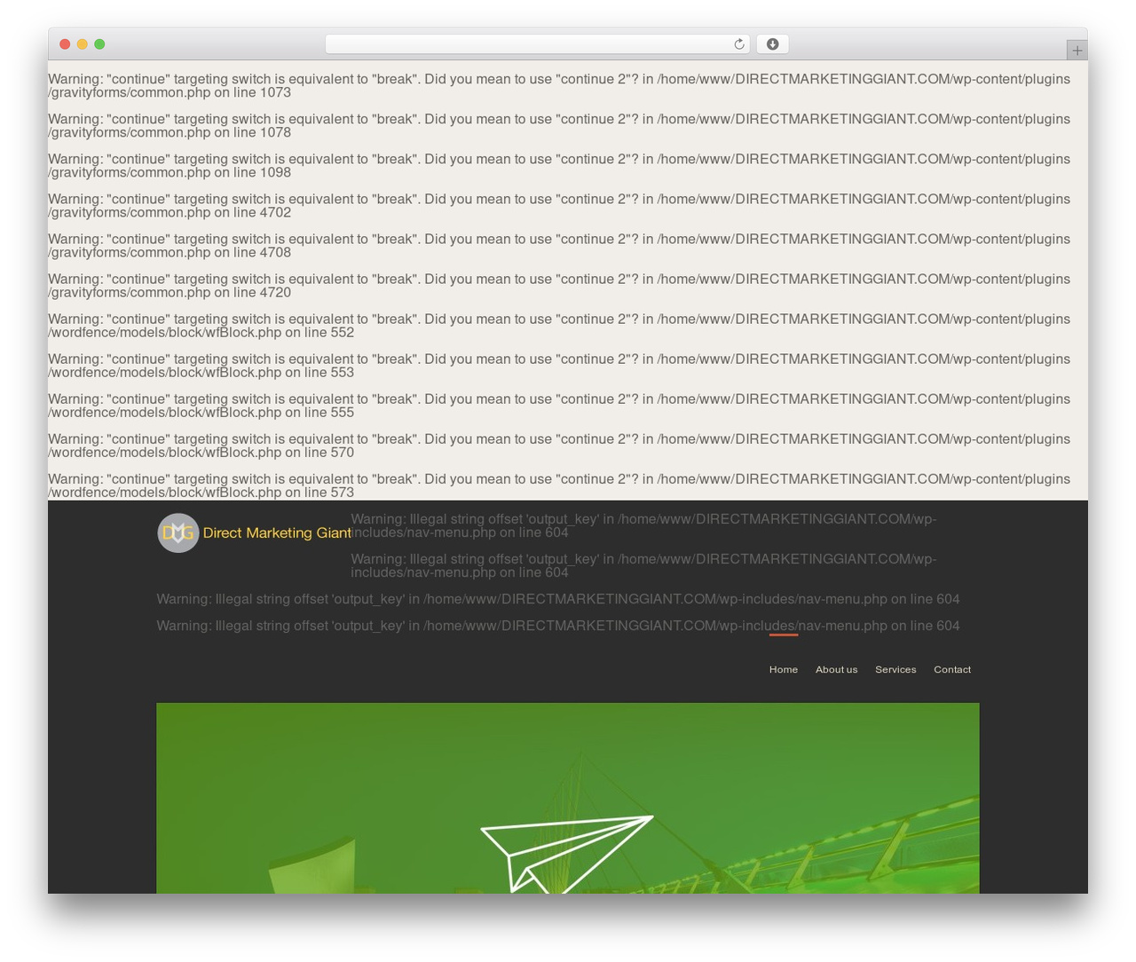Viewport: 1136px width, 962px height.
Task: Select wfBlock.php warning on line 573
Action: click(x=559, y=485)
